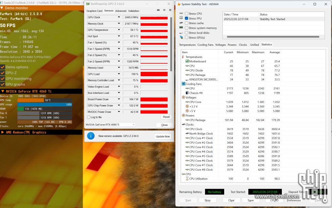The image size is (332, 208).
Task: Click the Powers group icon in AIDA64
Action: 183,115
